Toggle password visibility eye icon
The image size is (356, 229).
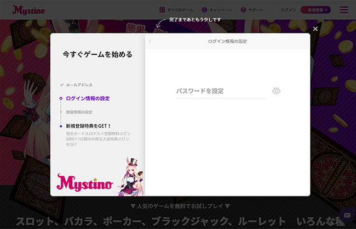[x=276, y=91]
